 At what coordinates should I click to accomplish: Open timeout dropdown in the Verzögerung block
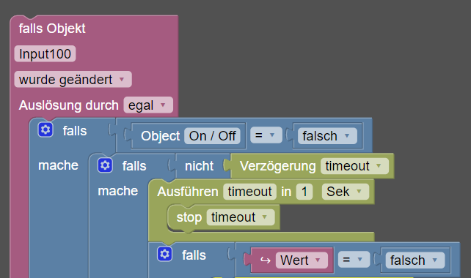pos(354,165)
